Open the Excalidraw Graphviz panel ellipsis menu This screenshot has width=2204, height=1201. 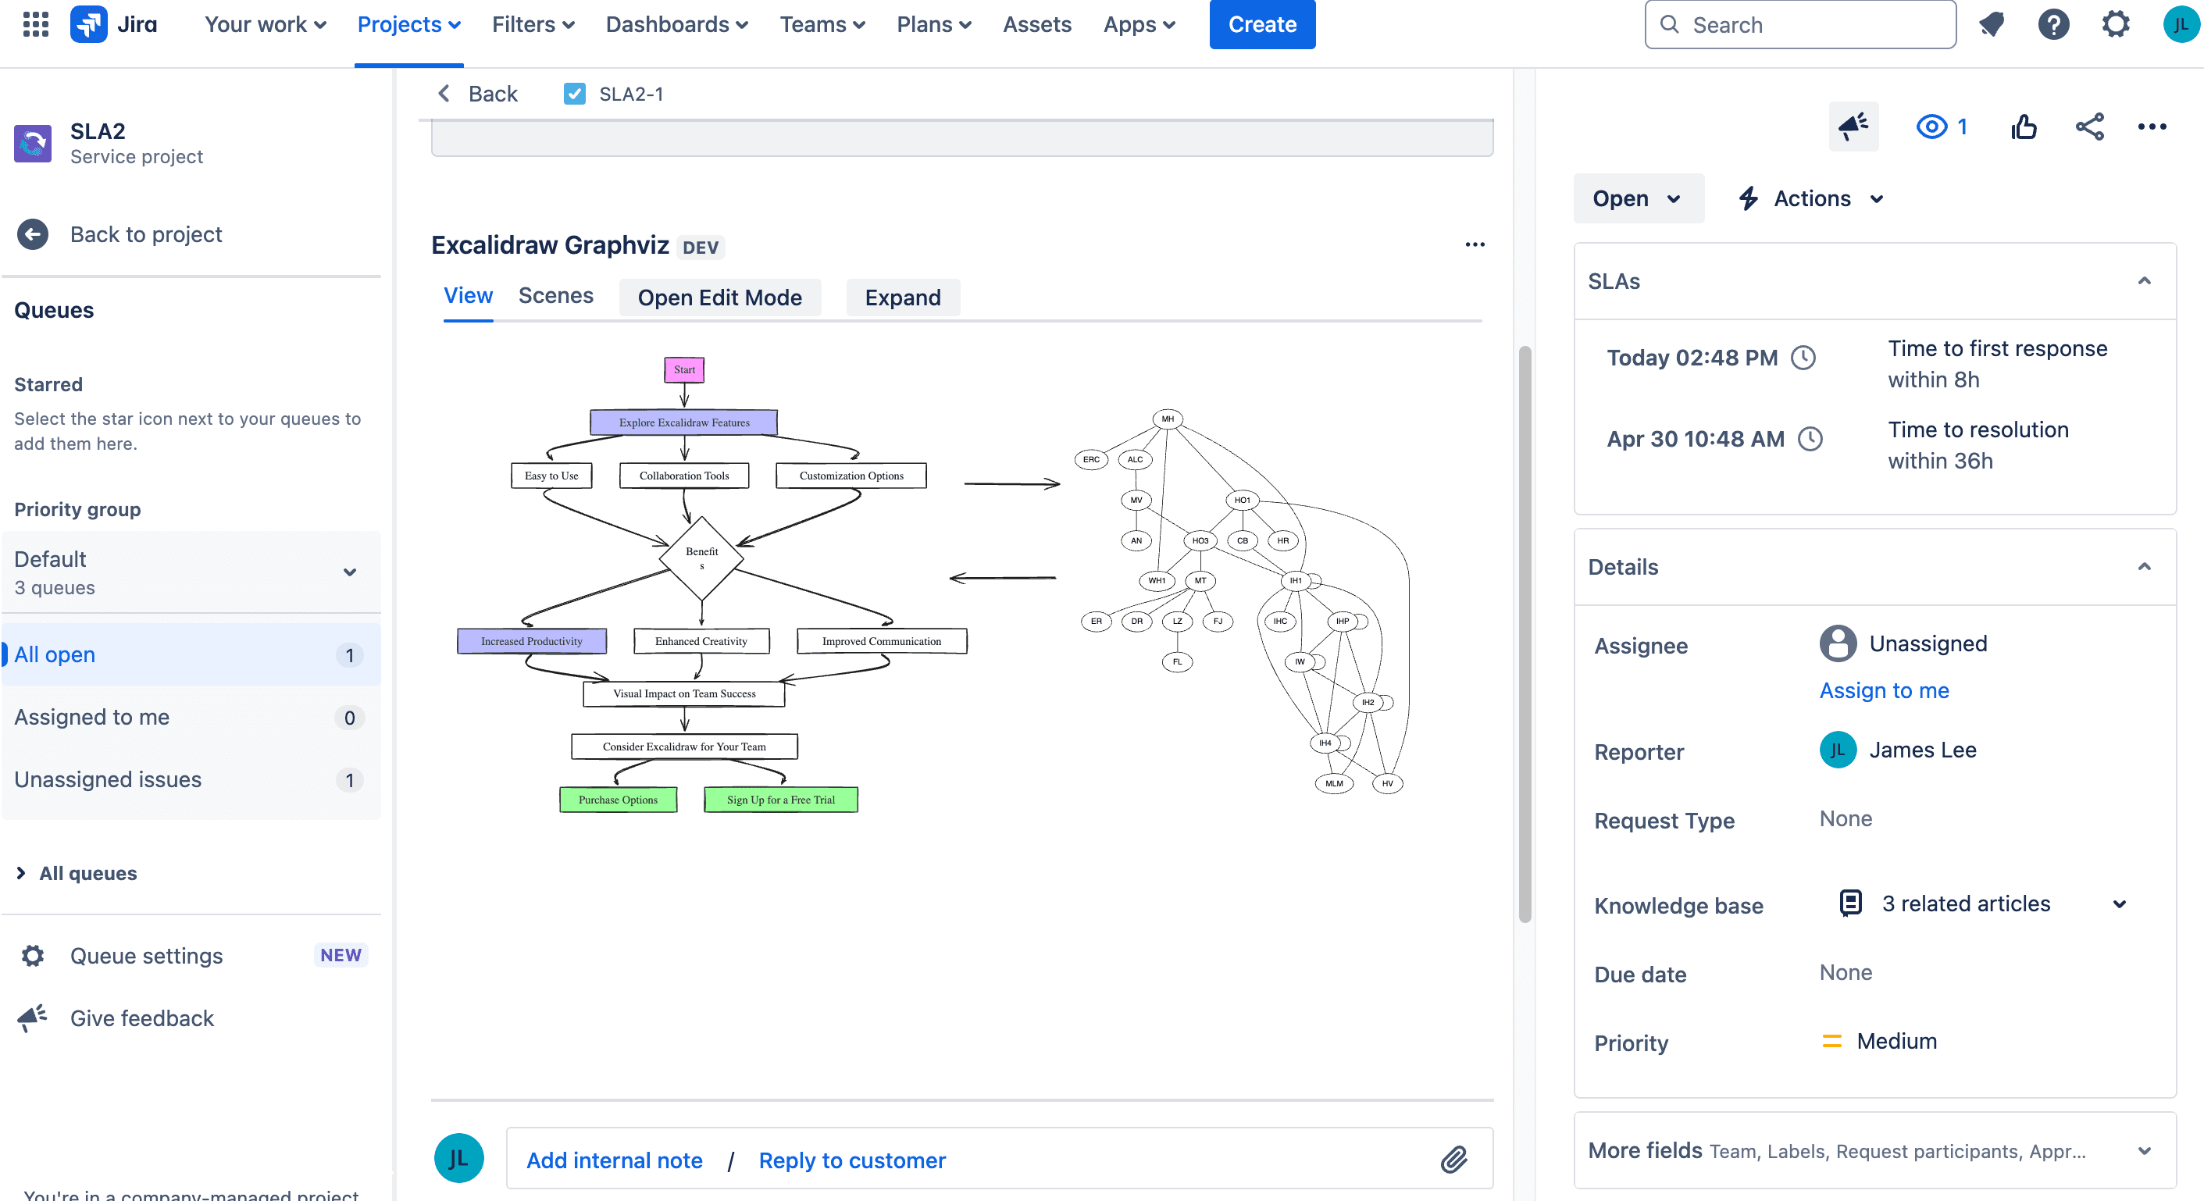click(x=1475, y=244)
